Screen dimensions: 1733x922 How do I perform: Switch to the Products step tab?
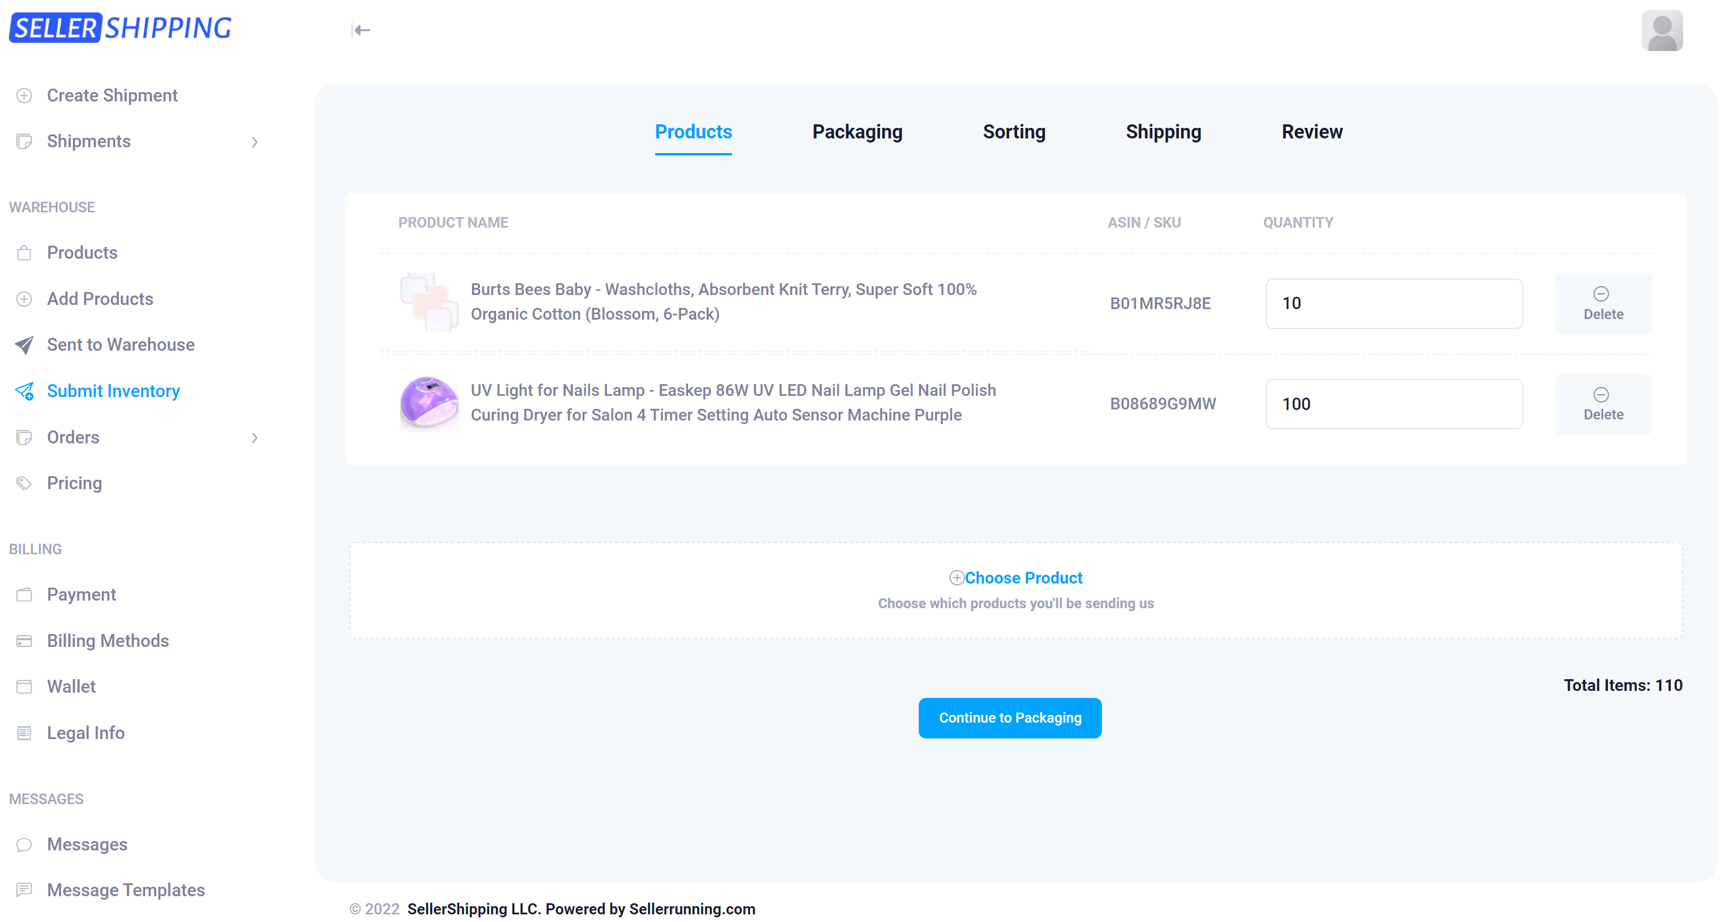[x=693, y=132]
